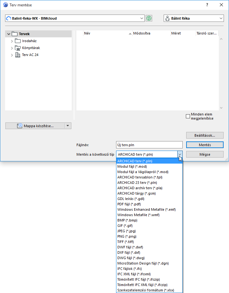Click the Mappa készítése... button

click(x=35, y=126)
